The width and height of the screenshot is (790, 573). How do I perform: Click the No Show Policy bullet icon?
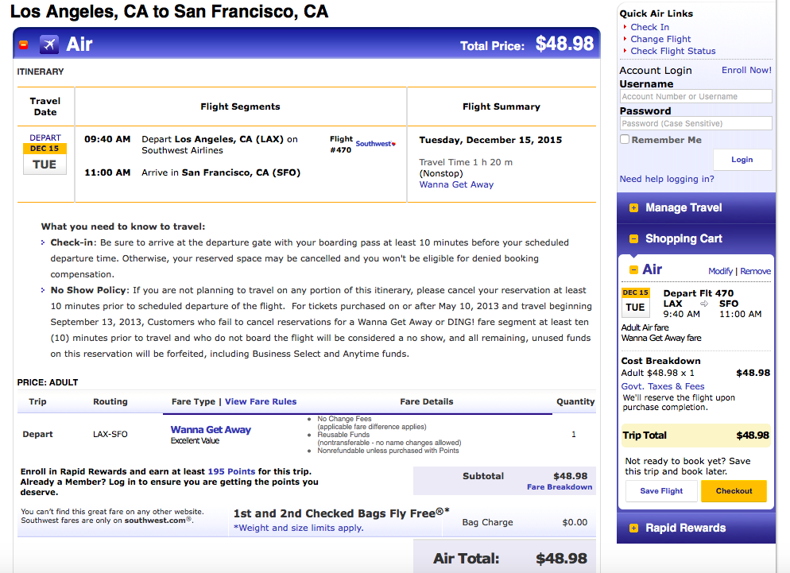(43, 291)
